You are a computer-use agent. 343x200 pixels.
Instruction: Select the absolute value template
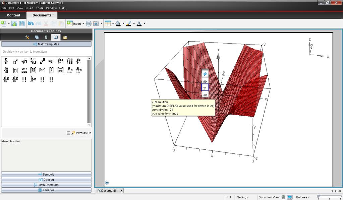point(15,70)
